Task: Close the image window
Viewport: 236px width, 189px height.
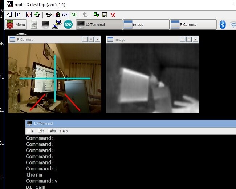Action: point(195,40)
